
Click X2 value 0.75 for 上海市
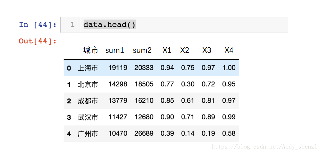[188, 68]
